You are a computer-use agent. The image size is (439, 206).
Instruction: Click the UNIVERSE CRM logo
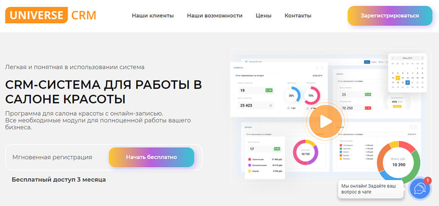click(x=51, y=15)
